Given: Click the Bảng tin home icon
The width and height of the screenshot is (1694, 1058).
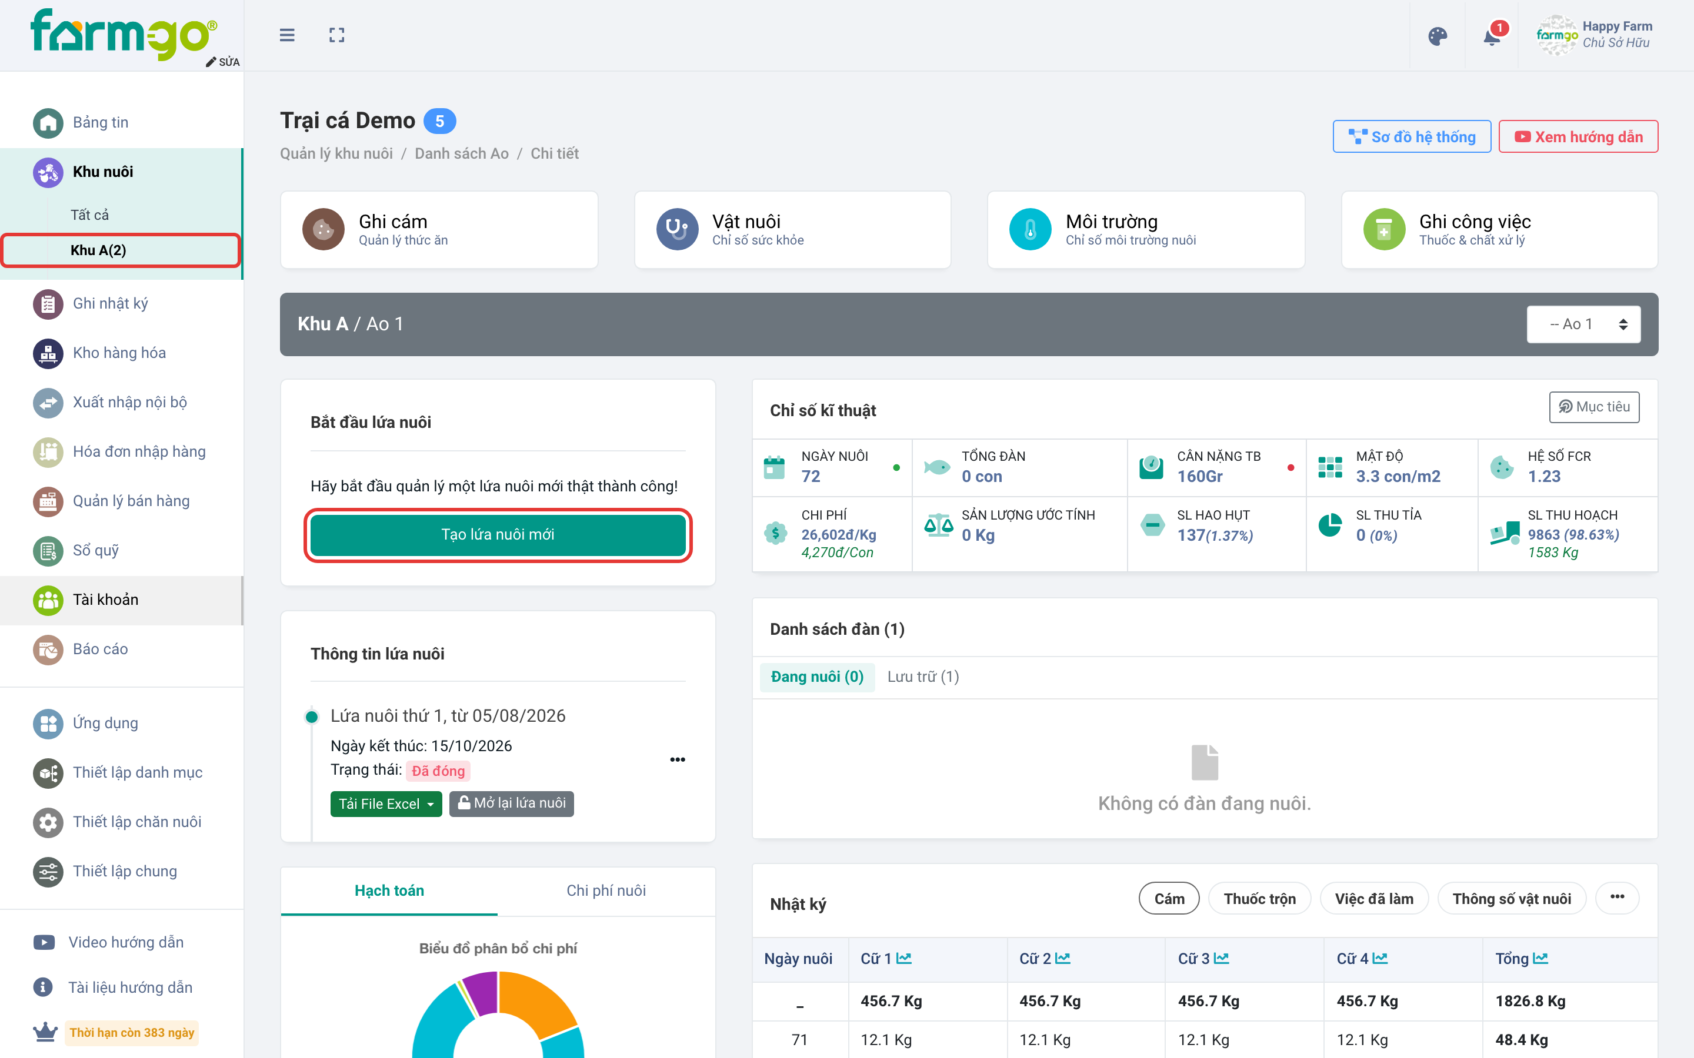Looking at the screenshot, I should (48, 122).
